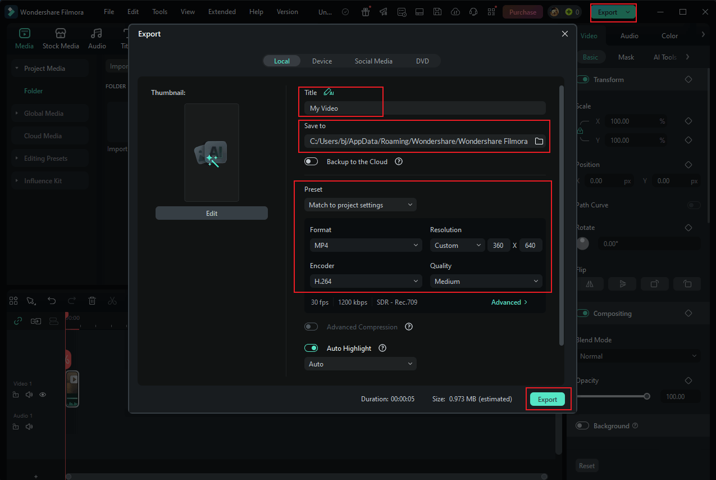Click the Edit button under the thumbnail
Screen dimensions: 716x480
pos(212,213)
